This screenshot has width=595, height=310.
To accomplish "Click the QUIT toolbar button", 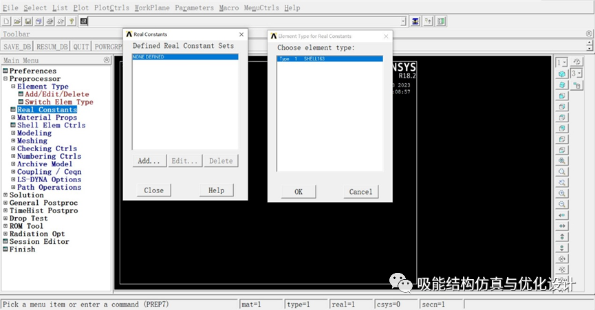I will (81, 47).
